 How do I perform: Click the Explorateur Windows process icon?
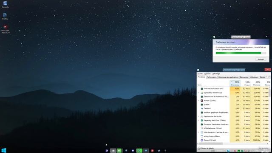pyautogui.click(x=202, y=93)
